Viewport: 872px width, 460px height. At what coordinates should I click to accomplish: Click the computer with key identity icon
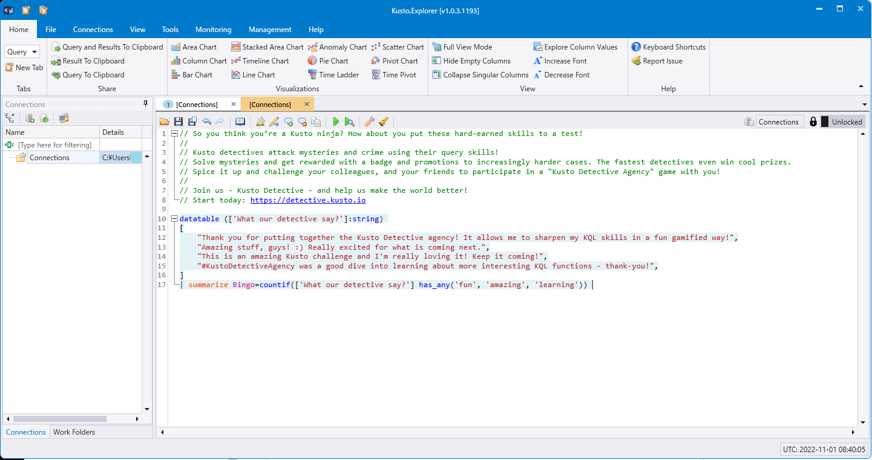64,118
